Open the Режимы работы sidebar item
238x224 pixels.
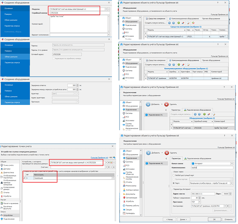131,206
